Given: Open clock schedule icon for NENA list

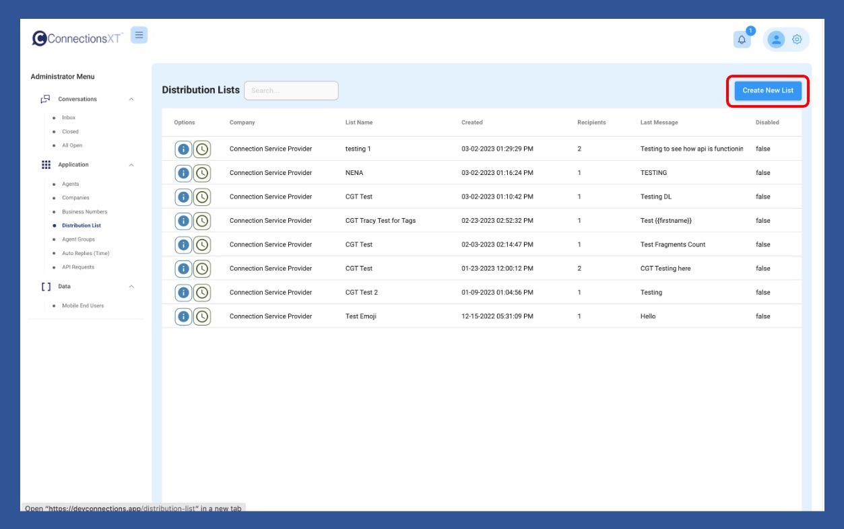Looking at the screenshot, I should 201,173.
